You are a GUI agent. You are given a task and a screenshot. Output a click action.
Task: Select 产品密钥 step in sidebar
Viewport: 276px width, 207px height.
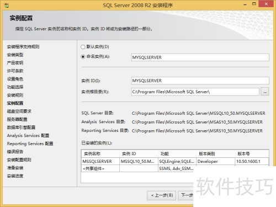pyautogui.click(x=15, y=63)
